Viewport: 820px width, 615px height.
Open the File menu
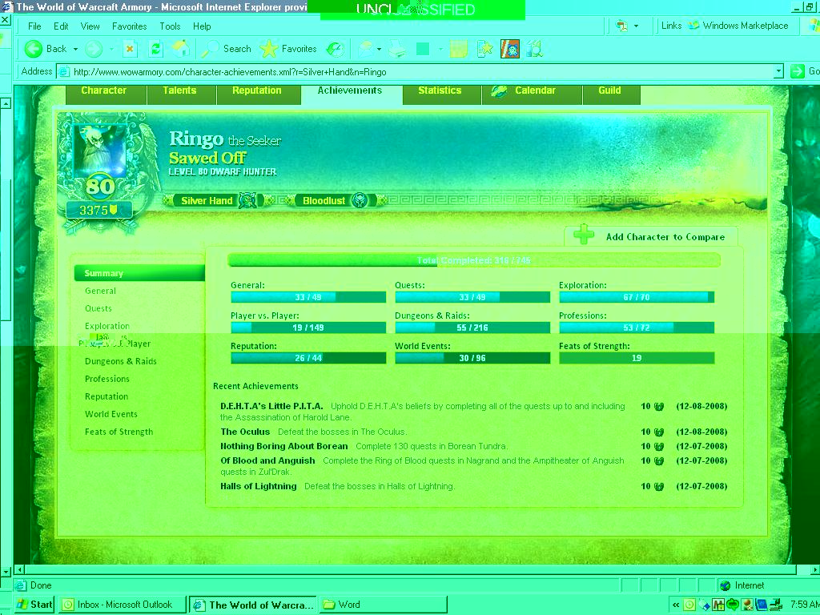34,26
